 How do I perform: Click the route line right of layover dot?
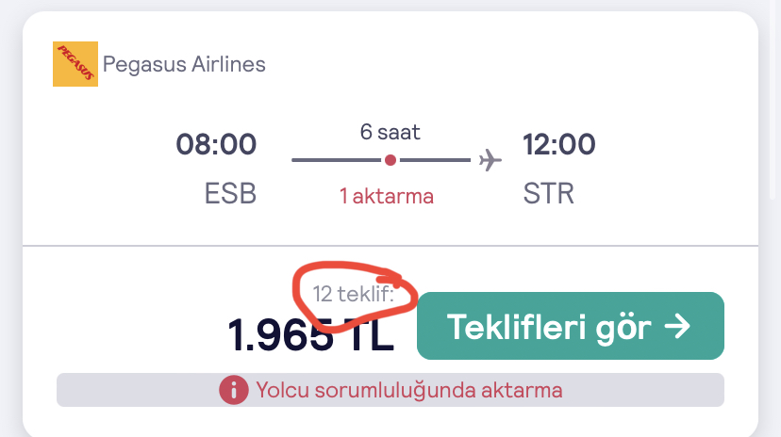tap(436, 160)
